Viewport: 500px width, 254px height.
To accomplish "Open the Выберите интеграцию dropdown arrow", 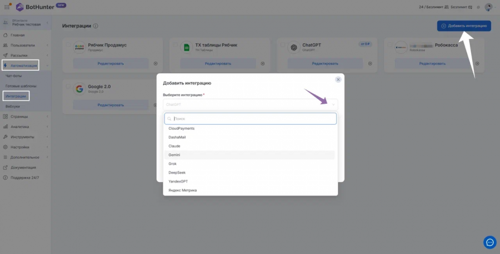I will coord(333,105).
